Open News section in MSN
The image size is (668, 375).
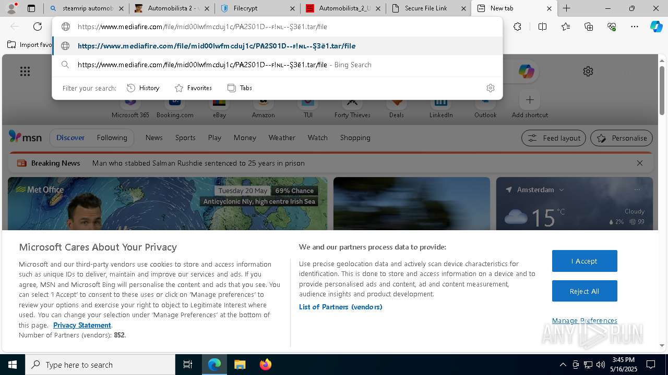coord(154,137)
